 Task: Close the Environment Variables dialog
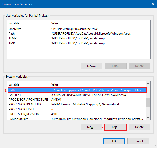153,4
